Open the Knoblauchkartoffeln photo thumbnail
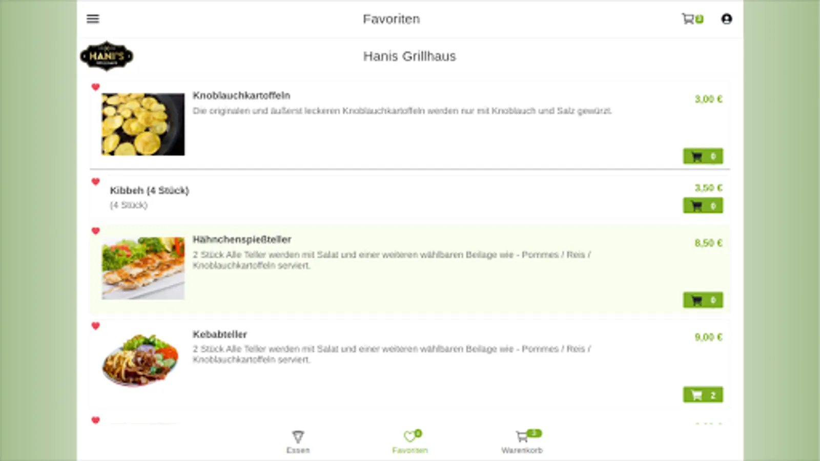The width and height of the screenshot is (820, 461). click(143, 124)
